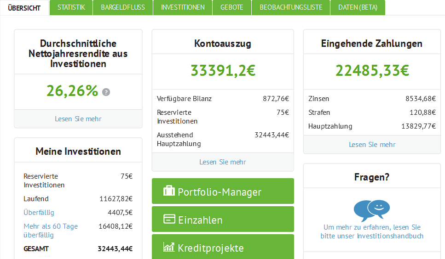Open the Statistik tab
Image resolution: width=445 pixels, height=259 pixels.
[x=71, y=7]
